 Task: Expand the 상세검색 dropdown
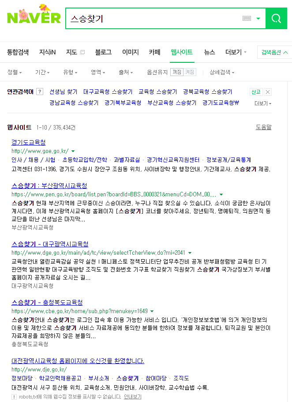(x=222, y=72)
